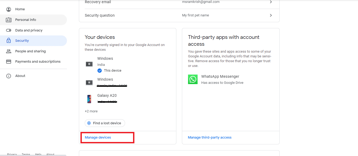Viewport: 358px width, 156px height.
Task: Click the Data and privacy toggle icon
Action: coord(9,30)
